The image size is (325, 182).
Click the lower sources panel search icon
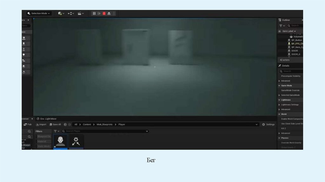[x=29, y=137]
